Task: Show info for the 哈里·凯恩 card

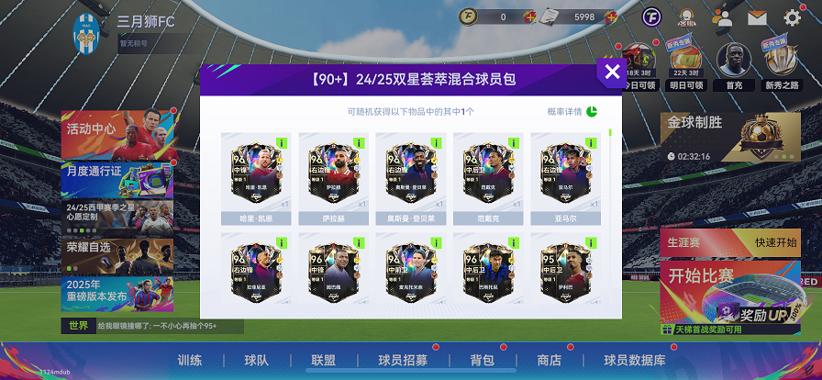Action: point(282,143)
